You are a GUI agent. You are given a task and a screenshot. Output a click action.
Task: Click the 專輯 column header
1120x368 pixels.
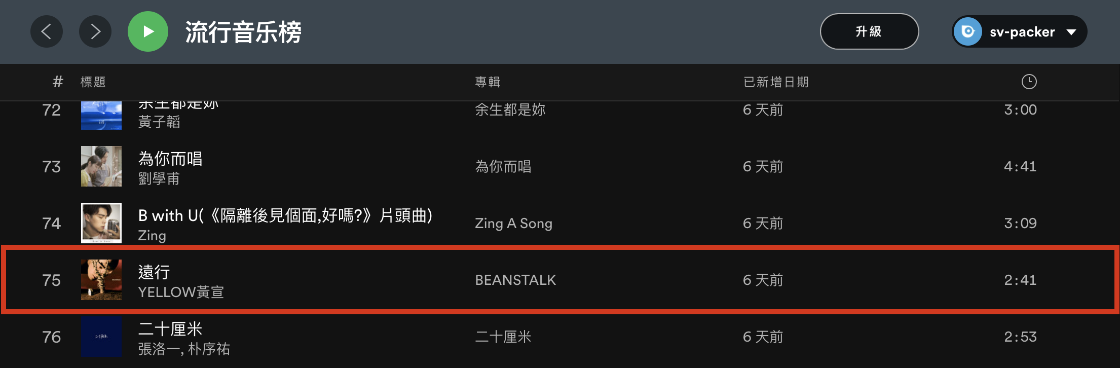pos(488,82)
